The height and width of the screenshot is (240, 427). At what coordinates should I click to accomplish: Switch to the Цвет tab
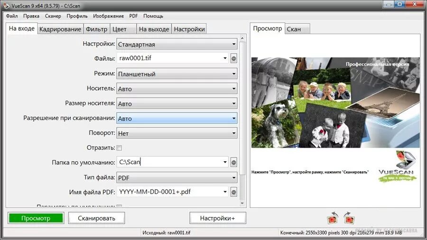tap(123, 29)
